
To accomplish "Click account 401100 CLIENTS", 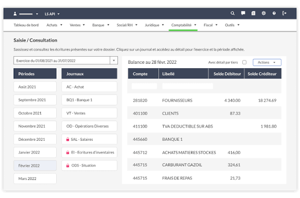I will click(205, 113).
